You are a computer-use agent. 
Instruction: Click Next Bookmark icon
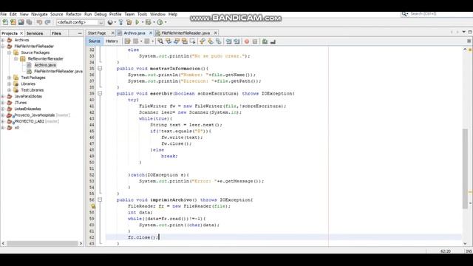pos(210,41)
